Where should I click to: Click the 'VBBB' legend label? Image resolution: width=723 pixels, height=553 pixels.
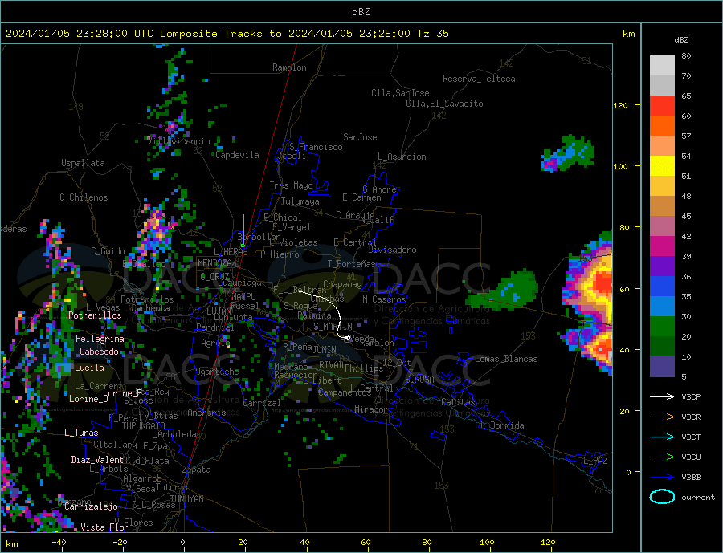tap(691, 478)
